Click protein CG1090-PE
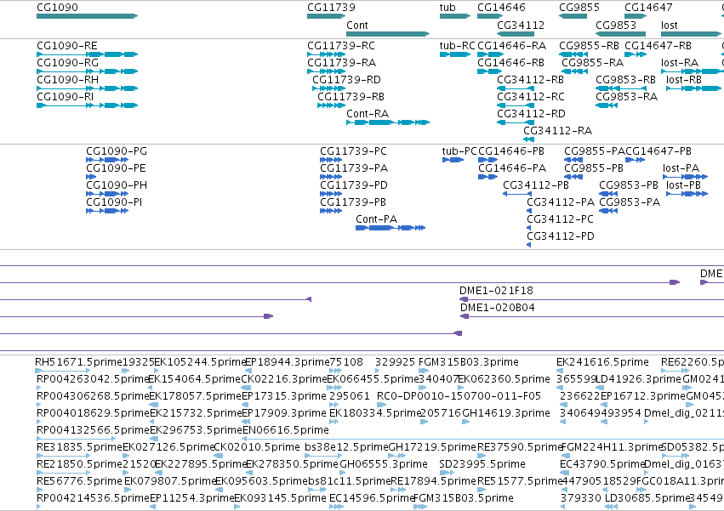The image size is (724, 511). click(x=91, y=177)
